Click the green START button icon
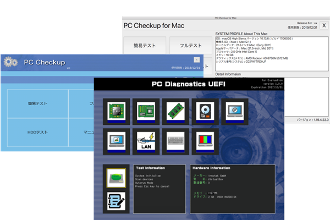Image resolution: width=330 pixels, height=220 pixels. point(116,178)
